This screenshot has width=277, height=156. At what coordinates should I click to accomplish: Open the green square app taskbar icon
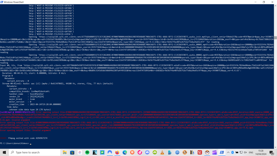click(102, 153)
